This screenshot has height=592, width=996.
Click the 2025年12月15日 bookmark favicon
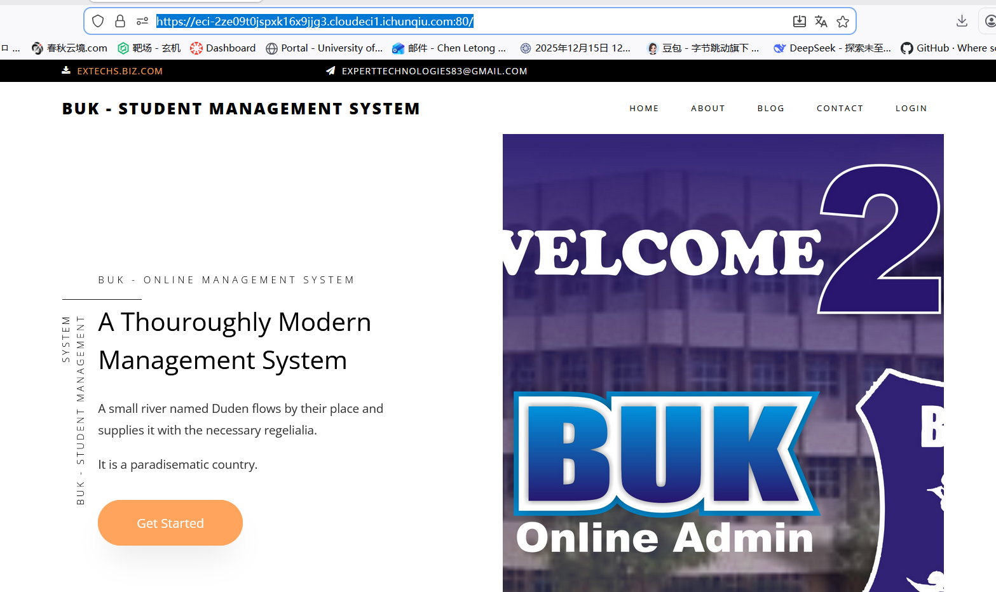coord(526,48)
